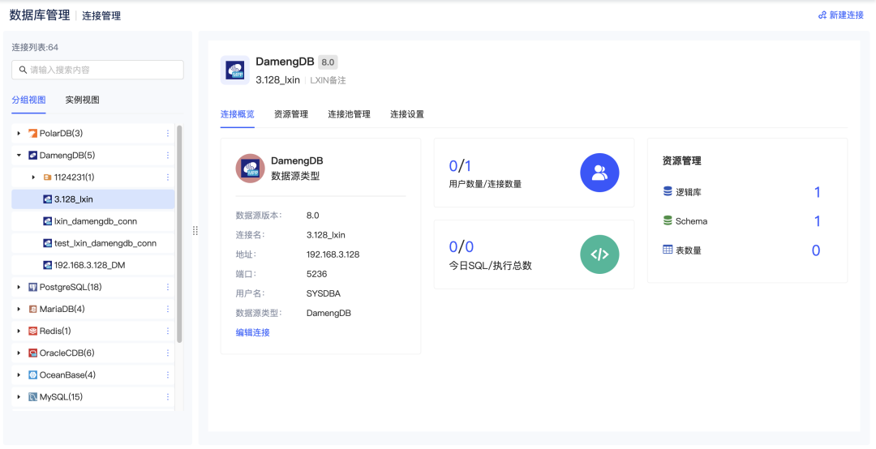Click the port value 5236
876x449 pixels.
317,274
